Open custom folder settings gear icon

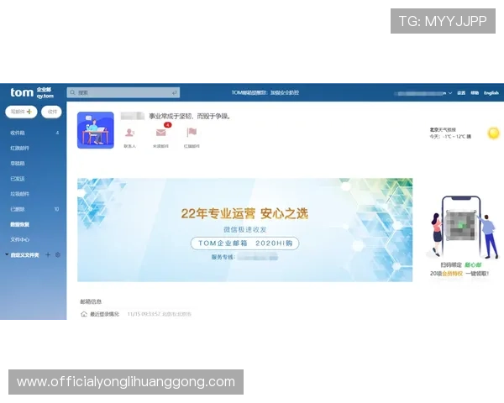click(x=58, y=255)
